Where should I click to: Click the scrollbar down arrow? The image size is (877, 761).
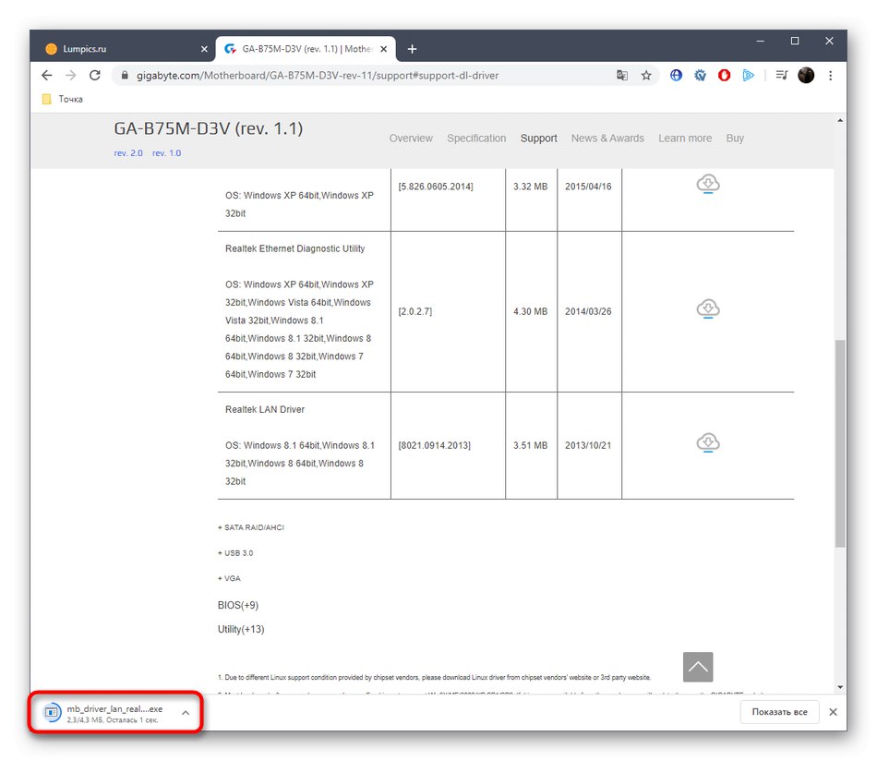[839, 687]
